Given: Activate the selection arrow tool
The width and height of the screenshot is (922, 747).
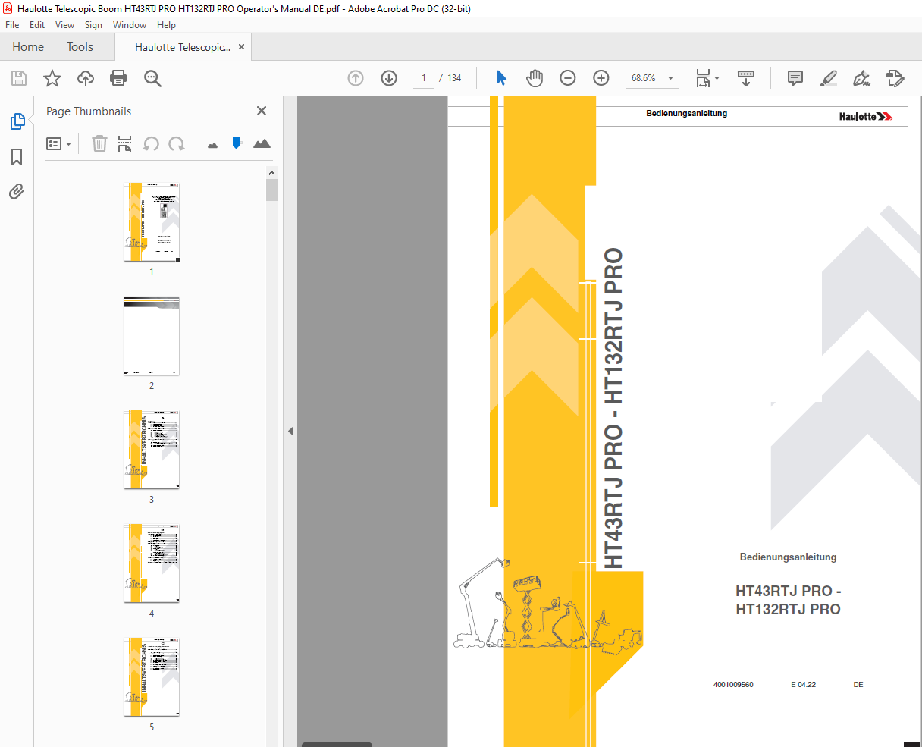Looking at the screenshot, I should pos(501,78).
